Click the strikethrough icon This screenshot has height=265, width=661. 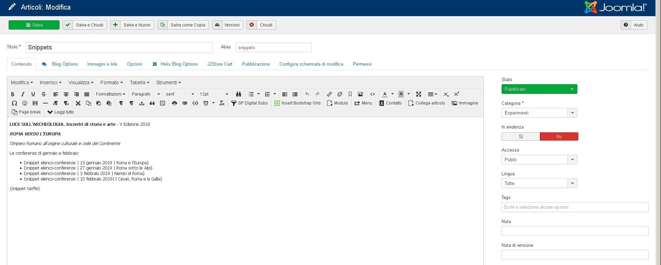pyautogui.click(x=44, y=94)
